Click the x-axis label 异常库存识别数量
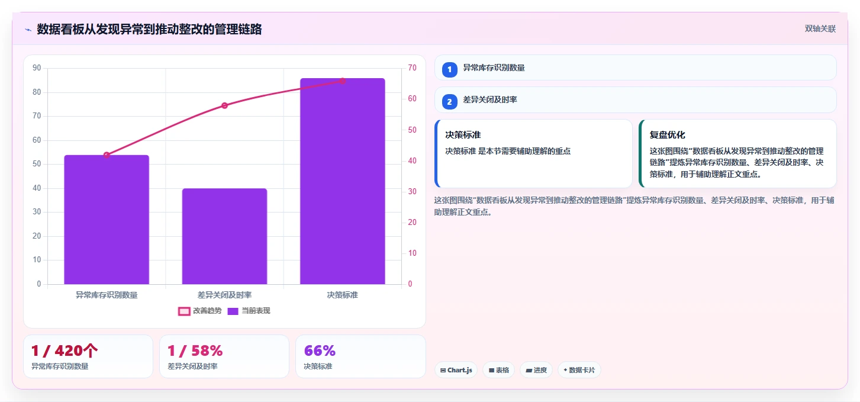860x402 pixels. click(107, 294)
